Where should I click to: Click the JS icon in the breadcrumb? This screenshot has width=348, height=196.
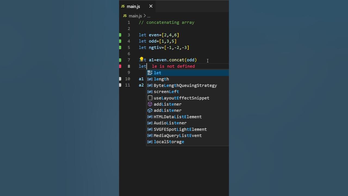click(125, 16)
